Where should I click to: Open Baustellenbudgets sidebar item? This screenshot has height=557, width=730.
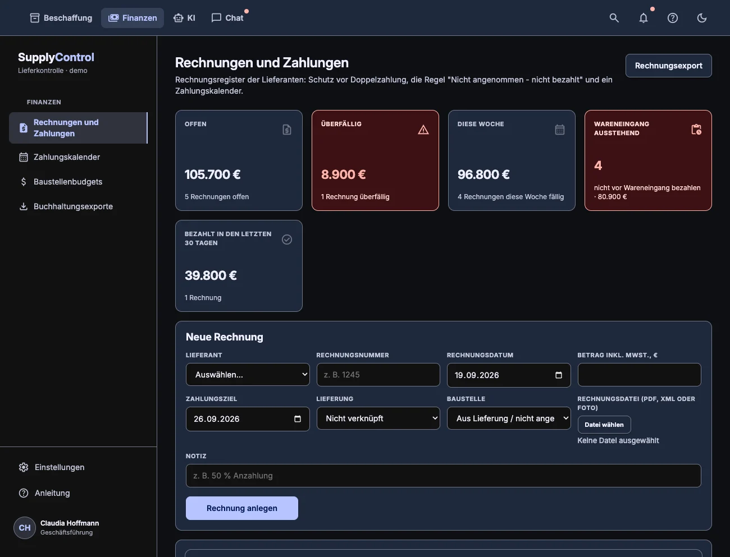(x=78, y=182)
